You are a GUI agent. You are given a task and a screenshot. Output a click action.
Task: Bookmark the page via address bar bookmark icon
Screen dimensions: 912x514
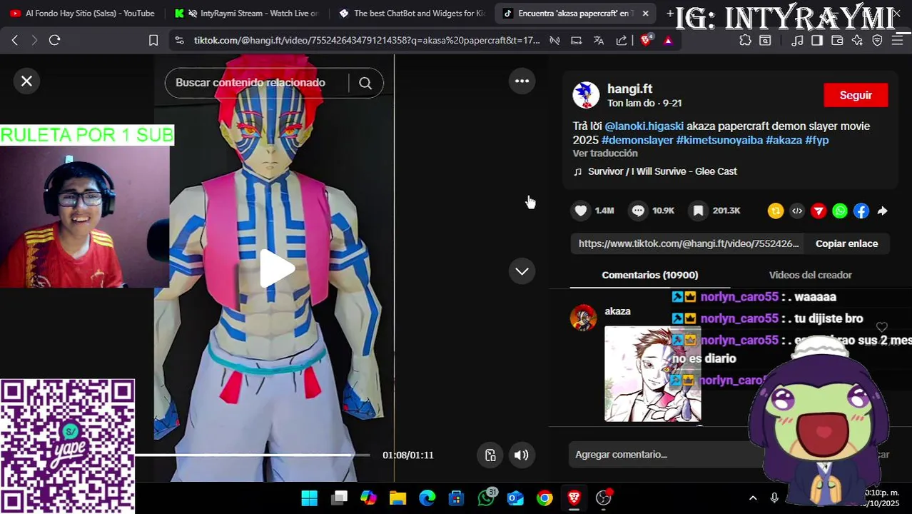[153, 40]
